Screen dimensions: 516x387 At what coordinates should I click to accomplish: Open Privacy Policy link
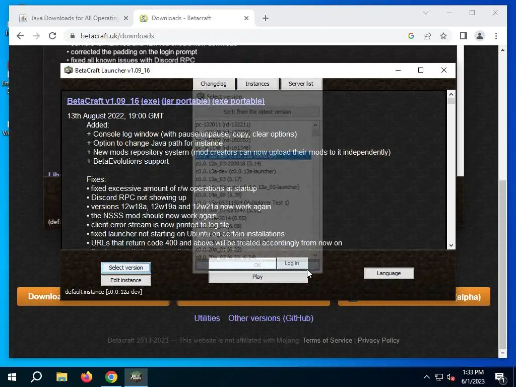coord(378,340)
